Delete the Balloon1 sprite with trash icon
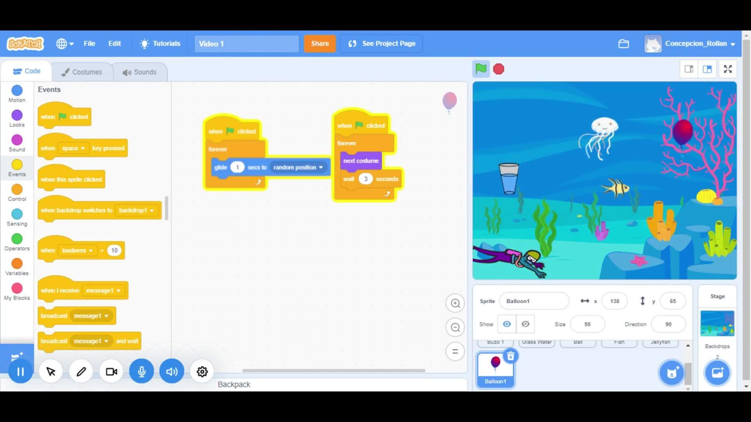 click(x=510, y=356)
